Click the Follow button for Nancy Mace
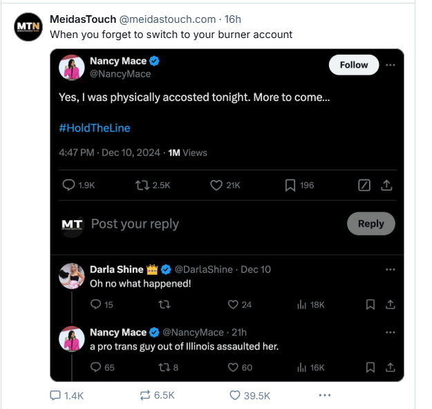The image size is (432, 409). [353, 65]
